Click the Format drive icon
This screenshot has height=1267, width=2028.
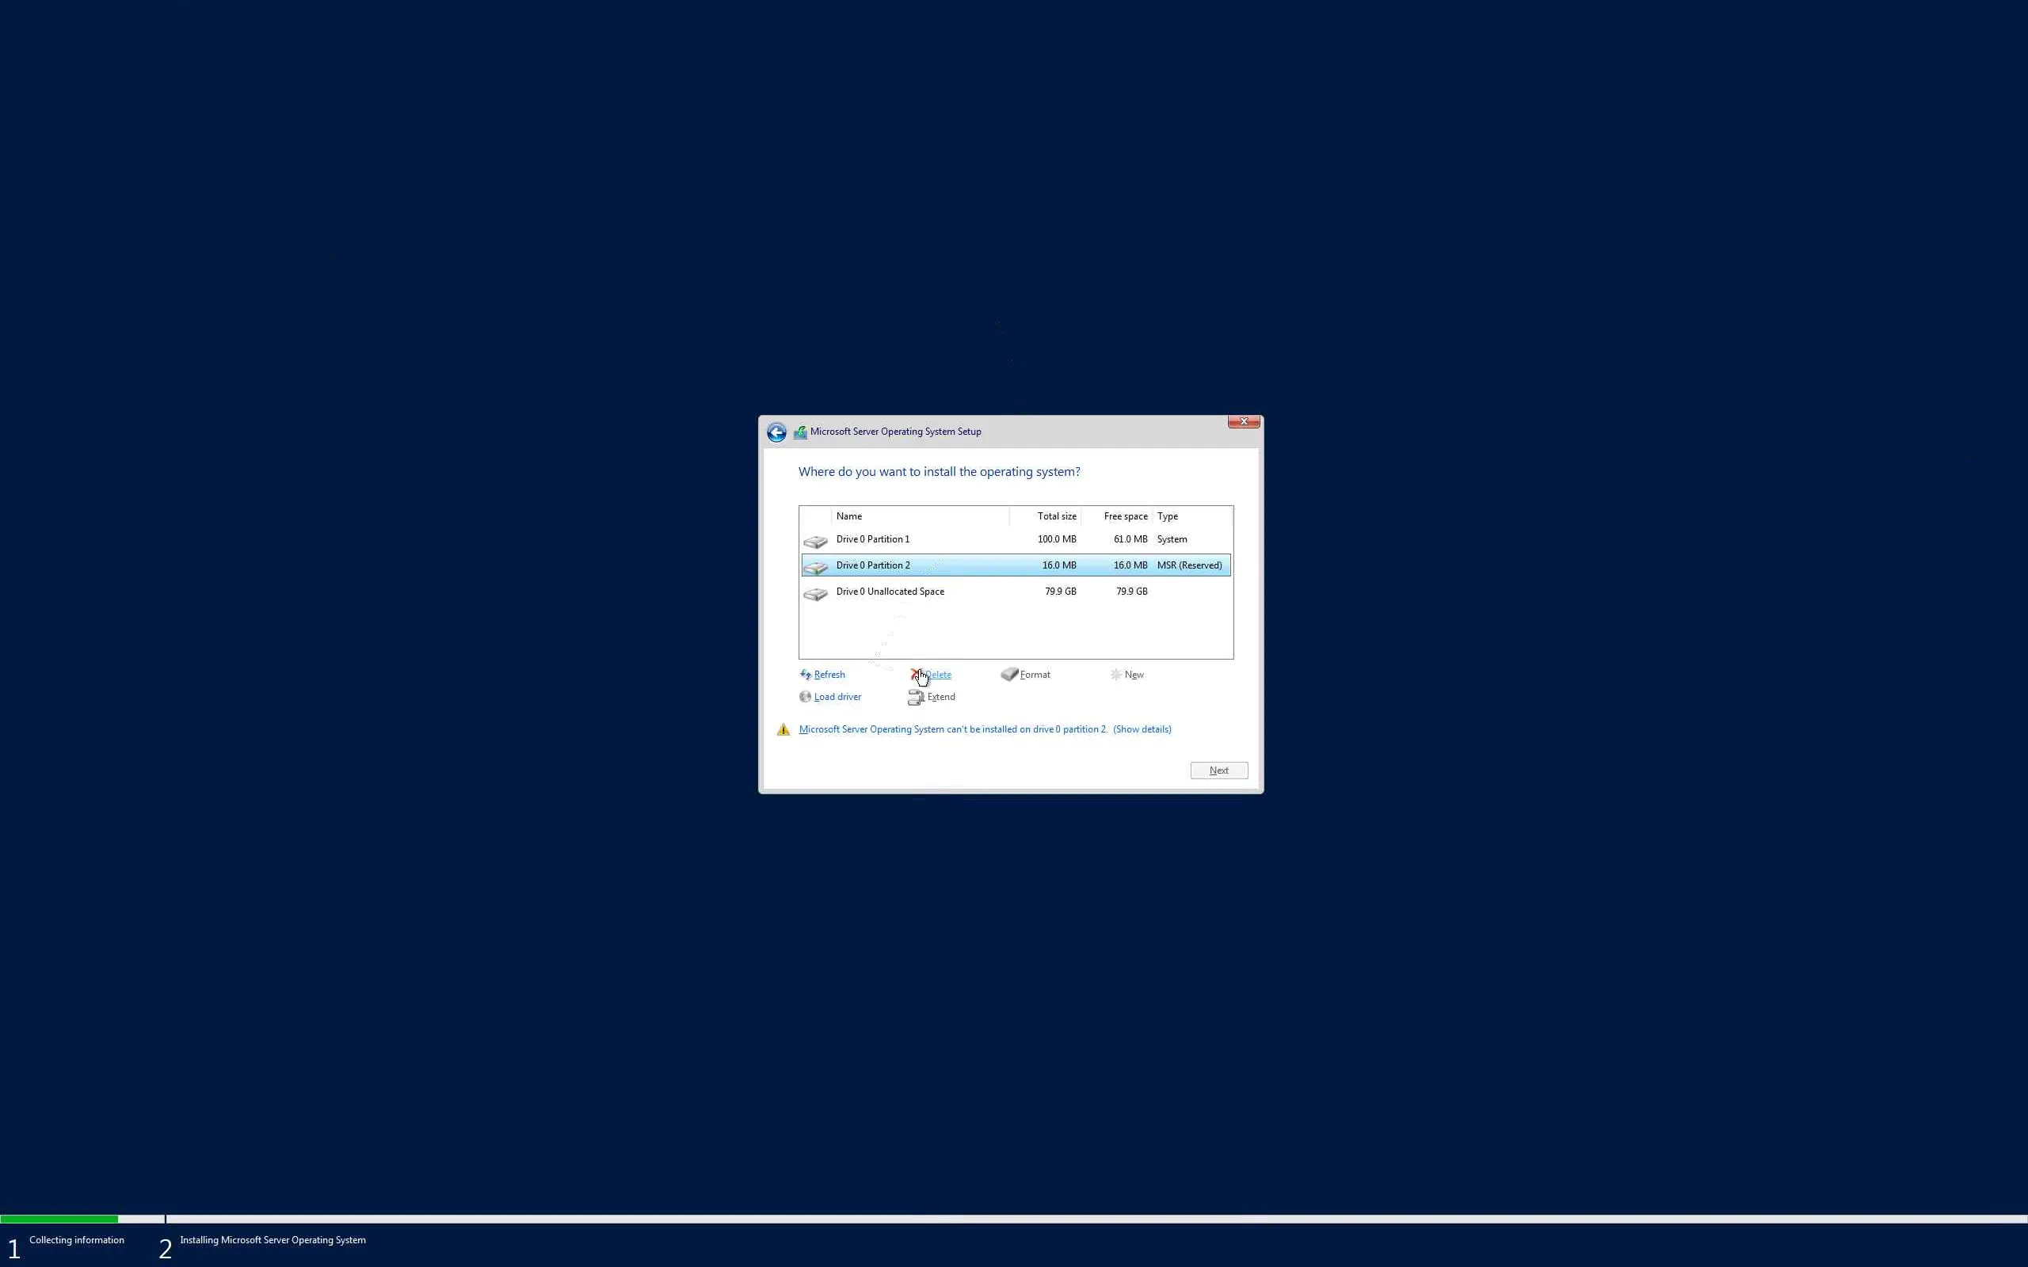click(1009, 675)
